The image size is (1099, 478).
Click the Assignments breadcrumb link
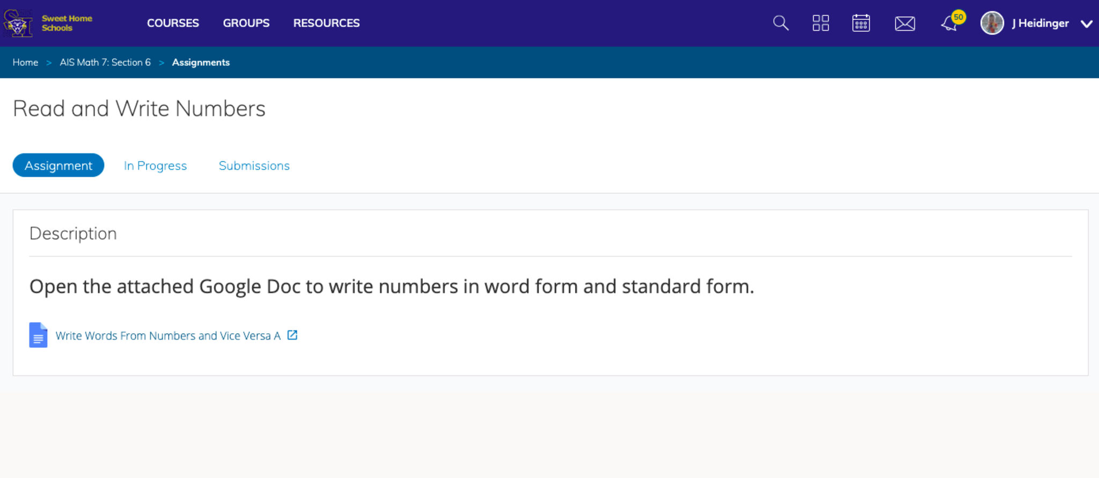coord(201,62)
